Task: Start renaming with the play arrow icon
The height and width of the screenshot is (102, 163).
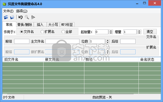Action: click(x=33, y=17)
